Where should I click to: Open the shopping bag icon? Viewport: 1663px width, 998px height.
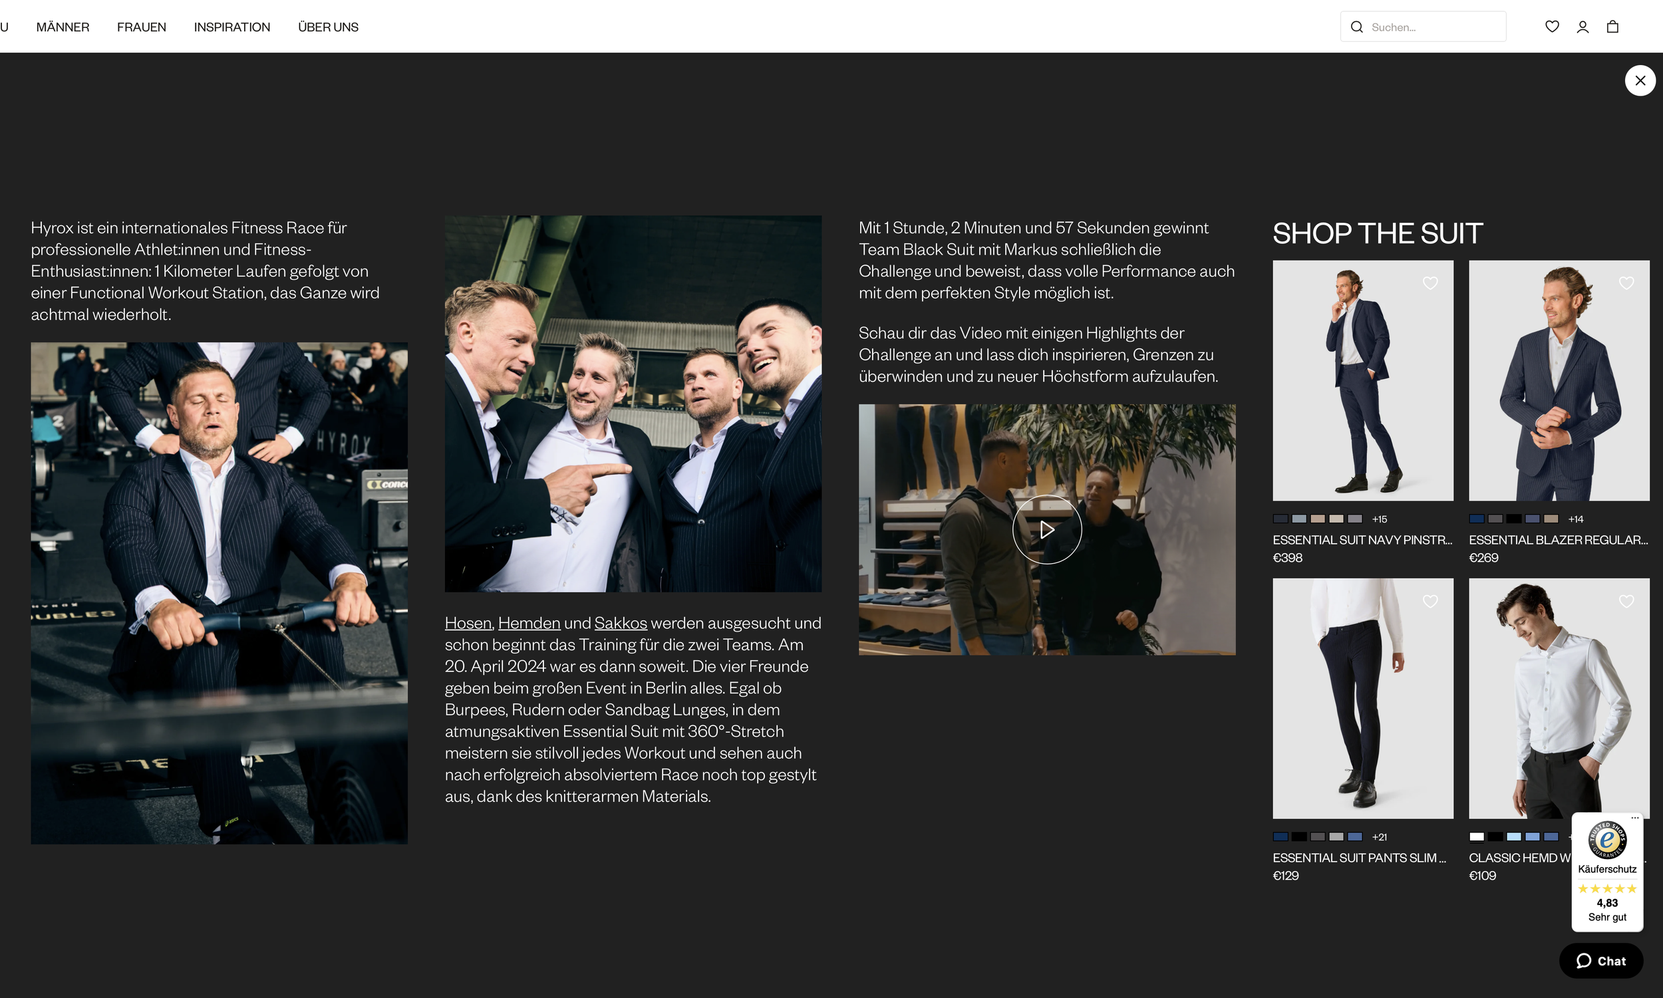pyautogui.click(x=1612, y=27)
